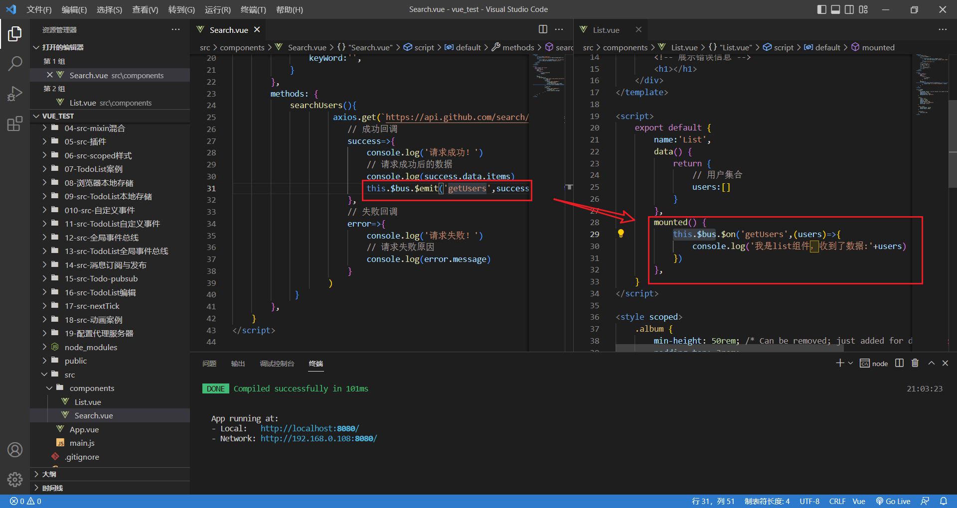The height and width of the screenshot is (508, 957).
Task: Open the Run and Debug view
Action: [x=15, y=94]
